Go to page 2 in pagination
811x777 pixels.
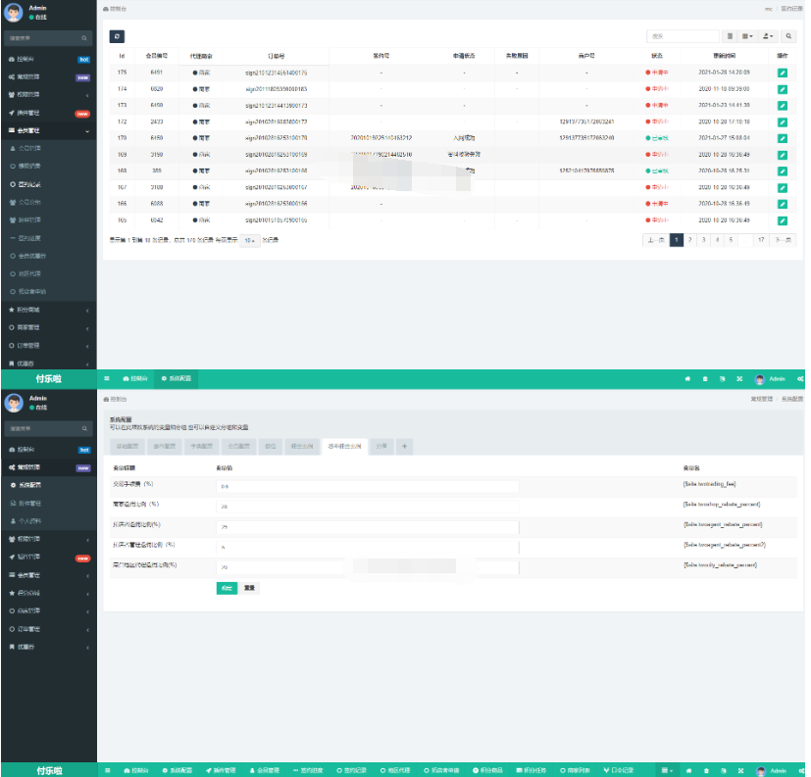coord(689,240)
